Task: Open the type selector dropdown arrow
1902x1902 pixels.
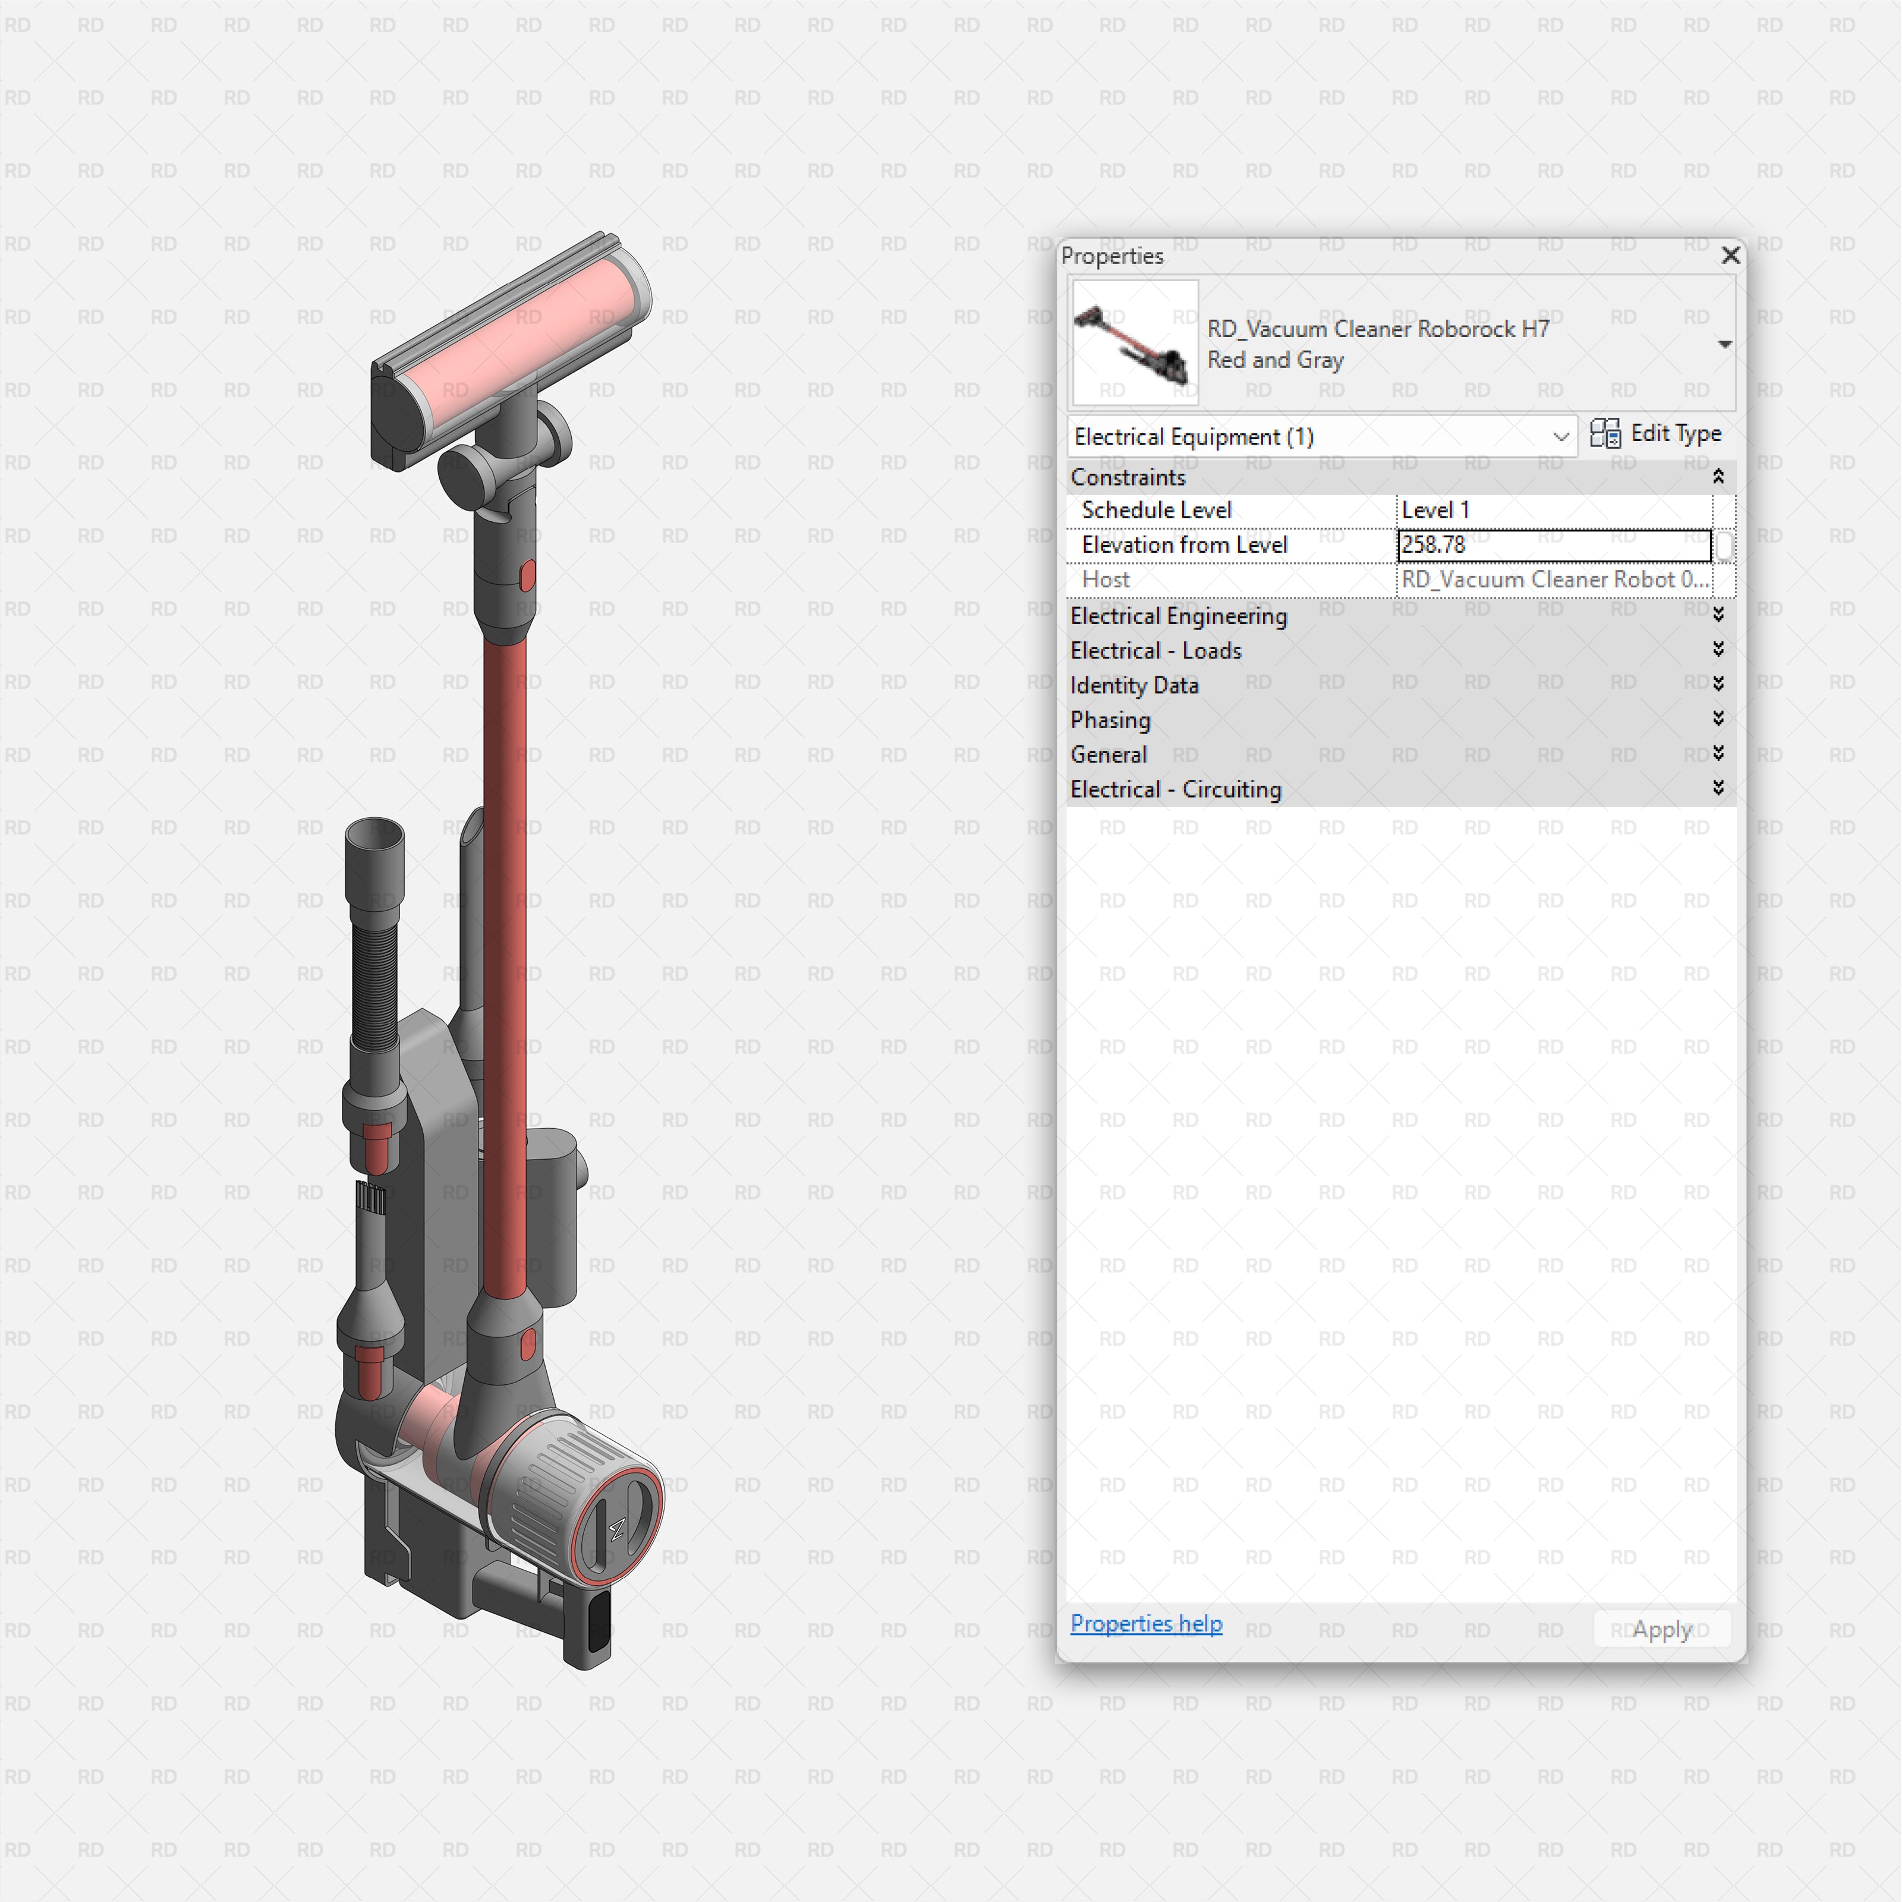Action: (x=1727, y=344)
